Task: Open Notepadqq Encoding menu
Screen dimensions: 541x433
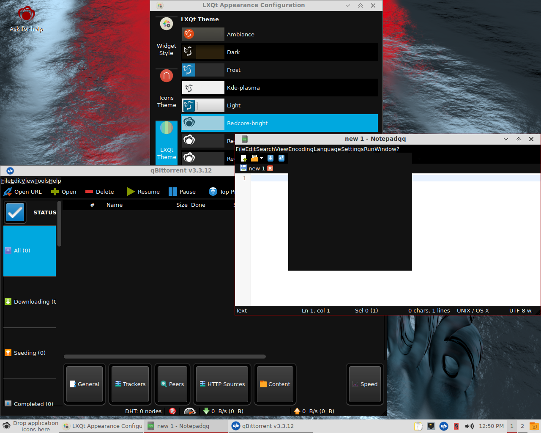Action: pos(301,149)
